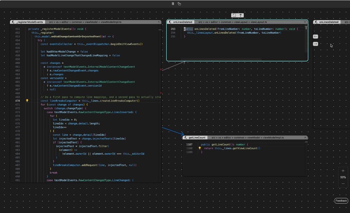The width and height of the screenshot is (350, 213).
Task: Click _linesLayout on line 294
Action: coord(204,33)
